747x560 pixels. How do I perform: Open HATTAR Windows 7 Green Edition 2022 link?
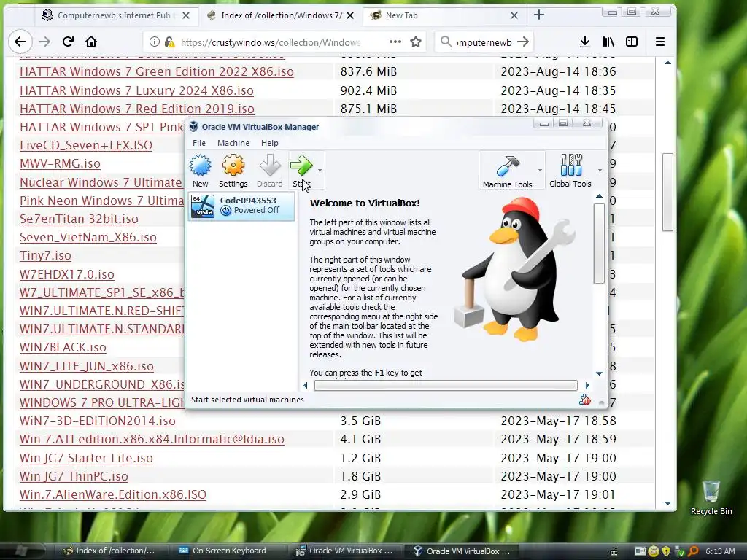157,72
